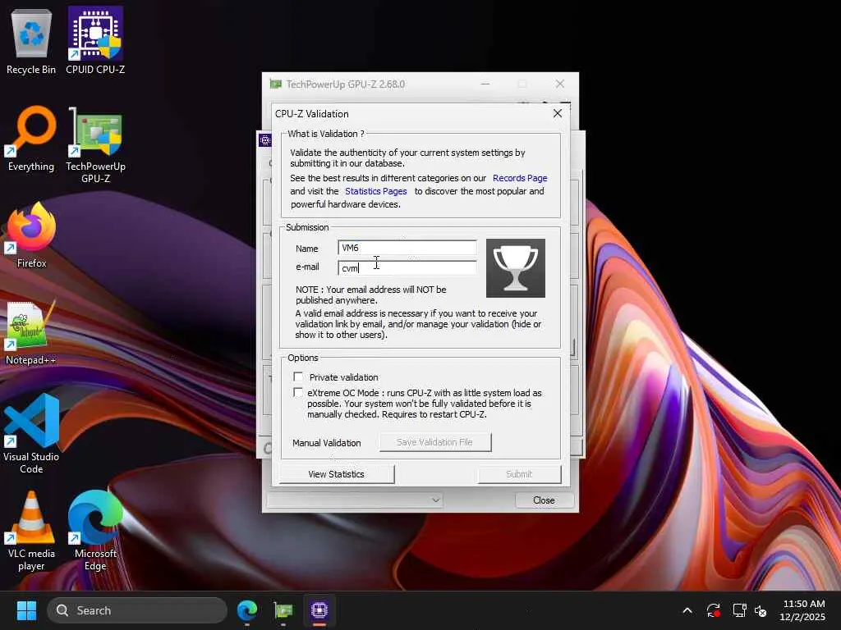The height and width of the screenshot is (630, 841).
Task: Click inside the Name input field
Action: (407, 248)
